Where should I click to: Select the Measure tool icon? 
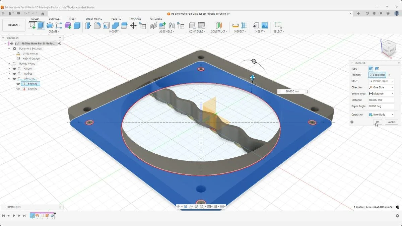point(236,25)
